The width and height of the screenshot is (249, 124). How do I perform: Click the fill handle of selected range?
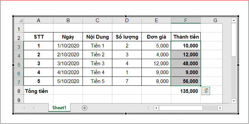coord(201,85)
